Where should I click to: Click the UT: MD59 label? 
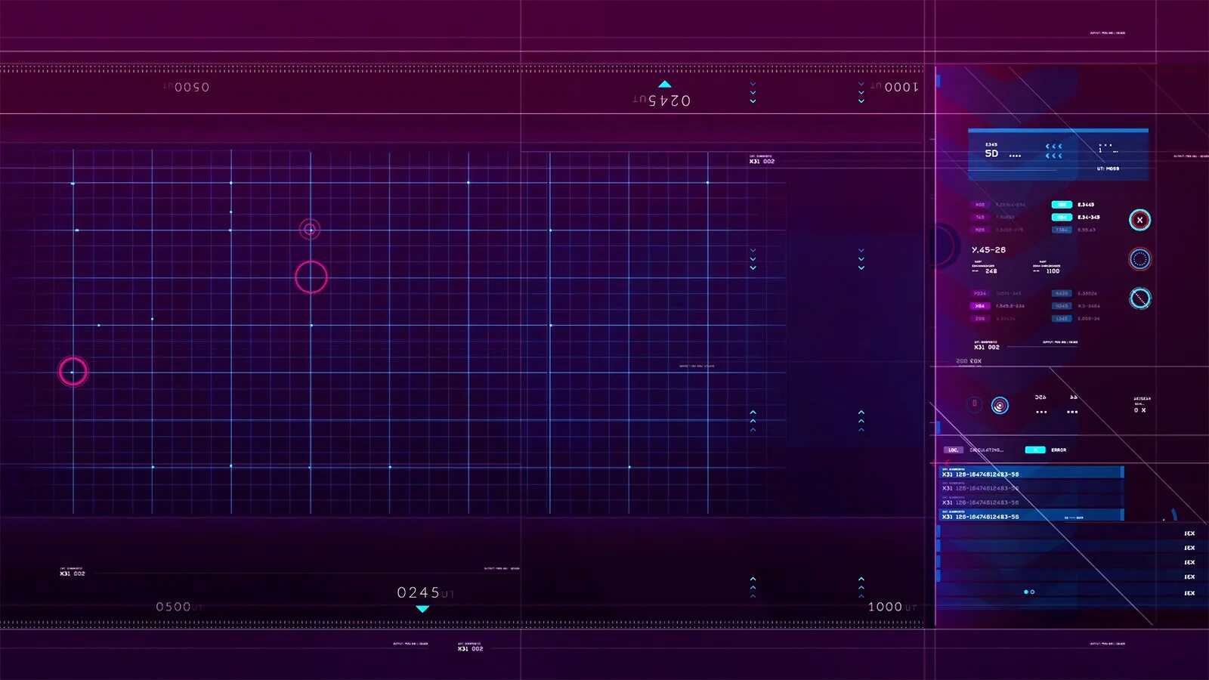pyautogui.click(x=1108, y=169)
